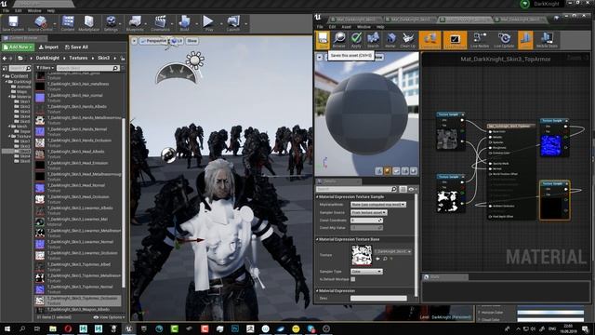
Task: Toggle Live Preview in the material editor
Action: pyautogui.click(x=455, y=40)
